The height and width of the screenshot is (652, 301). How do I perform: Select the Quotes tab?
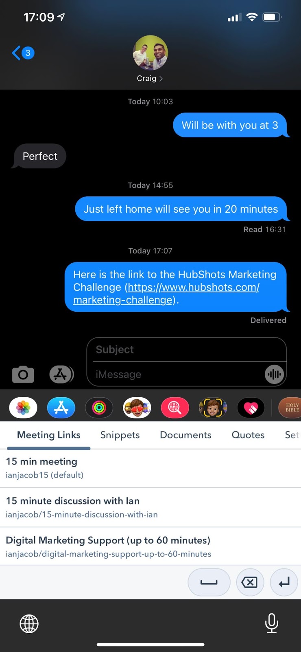248,435
